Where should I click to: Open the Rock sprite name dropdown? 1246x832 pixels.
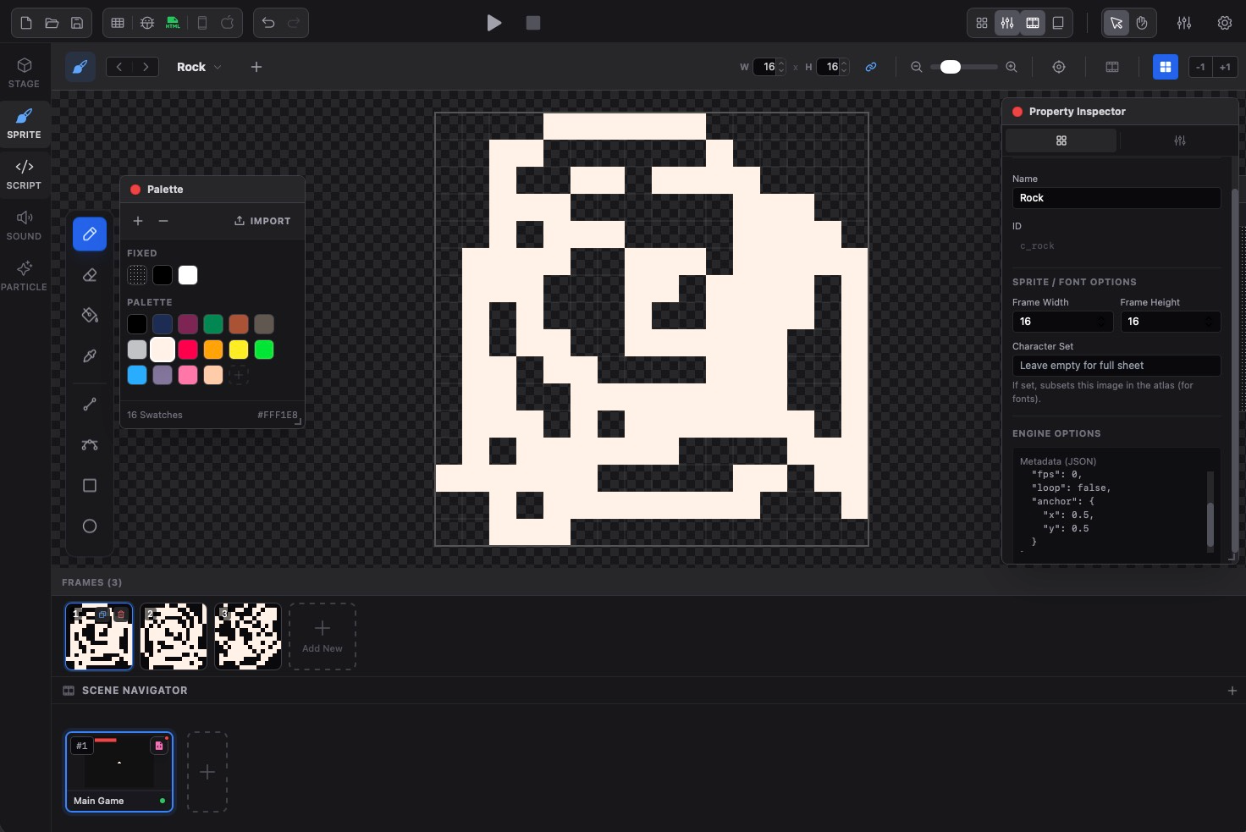pos(200,67)
